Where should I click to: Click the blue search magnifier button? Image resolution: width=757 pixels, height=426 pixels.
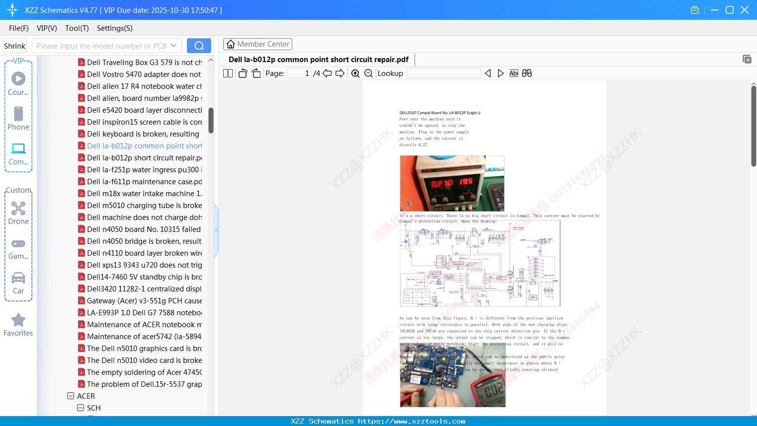tap(199, 46)
